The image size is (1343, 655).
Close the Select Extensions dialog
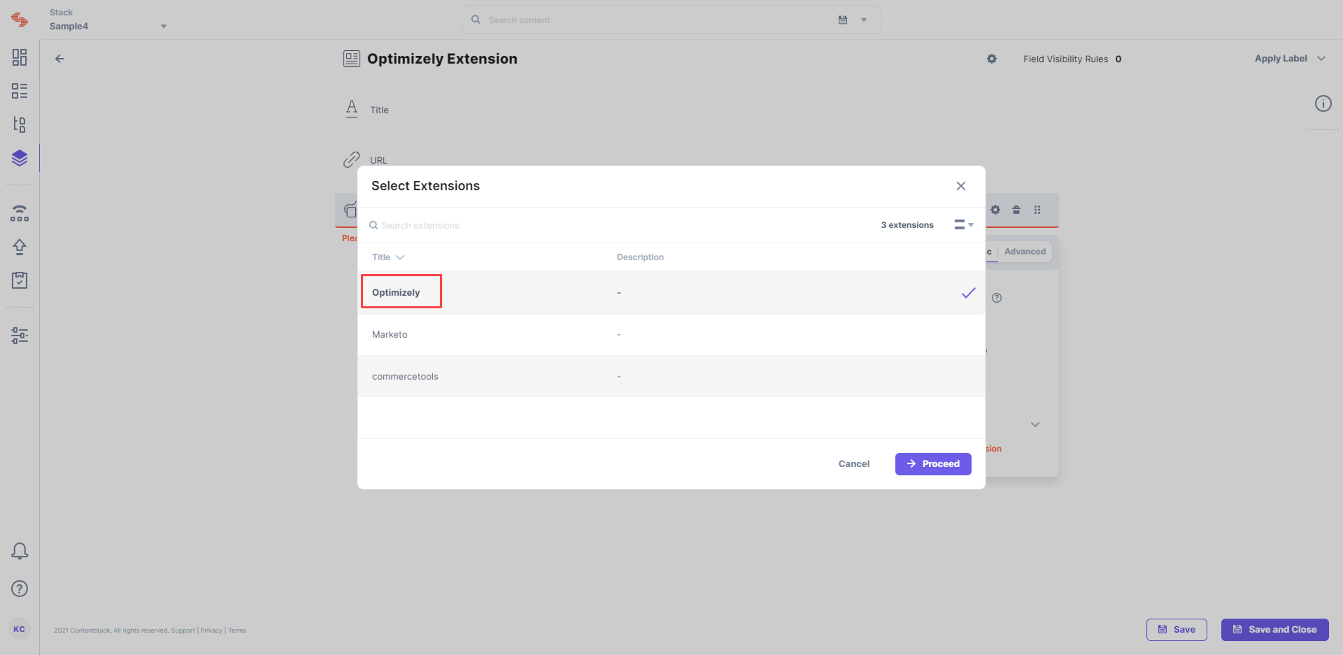(961, 186)
